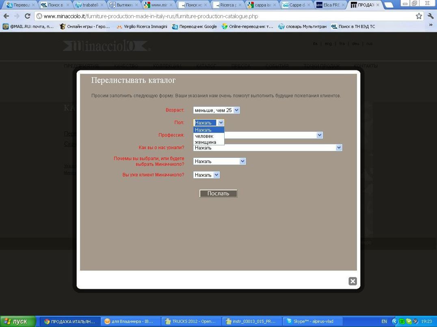Select "женщина" in the gender list
The height and width of the screenshot is (327, 437).
coord(206,142)
